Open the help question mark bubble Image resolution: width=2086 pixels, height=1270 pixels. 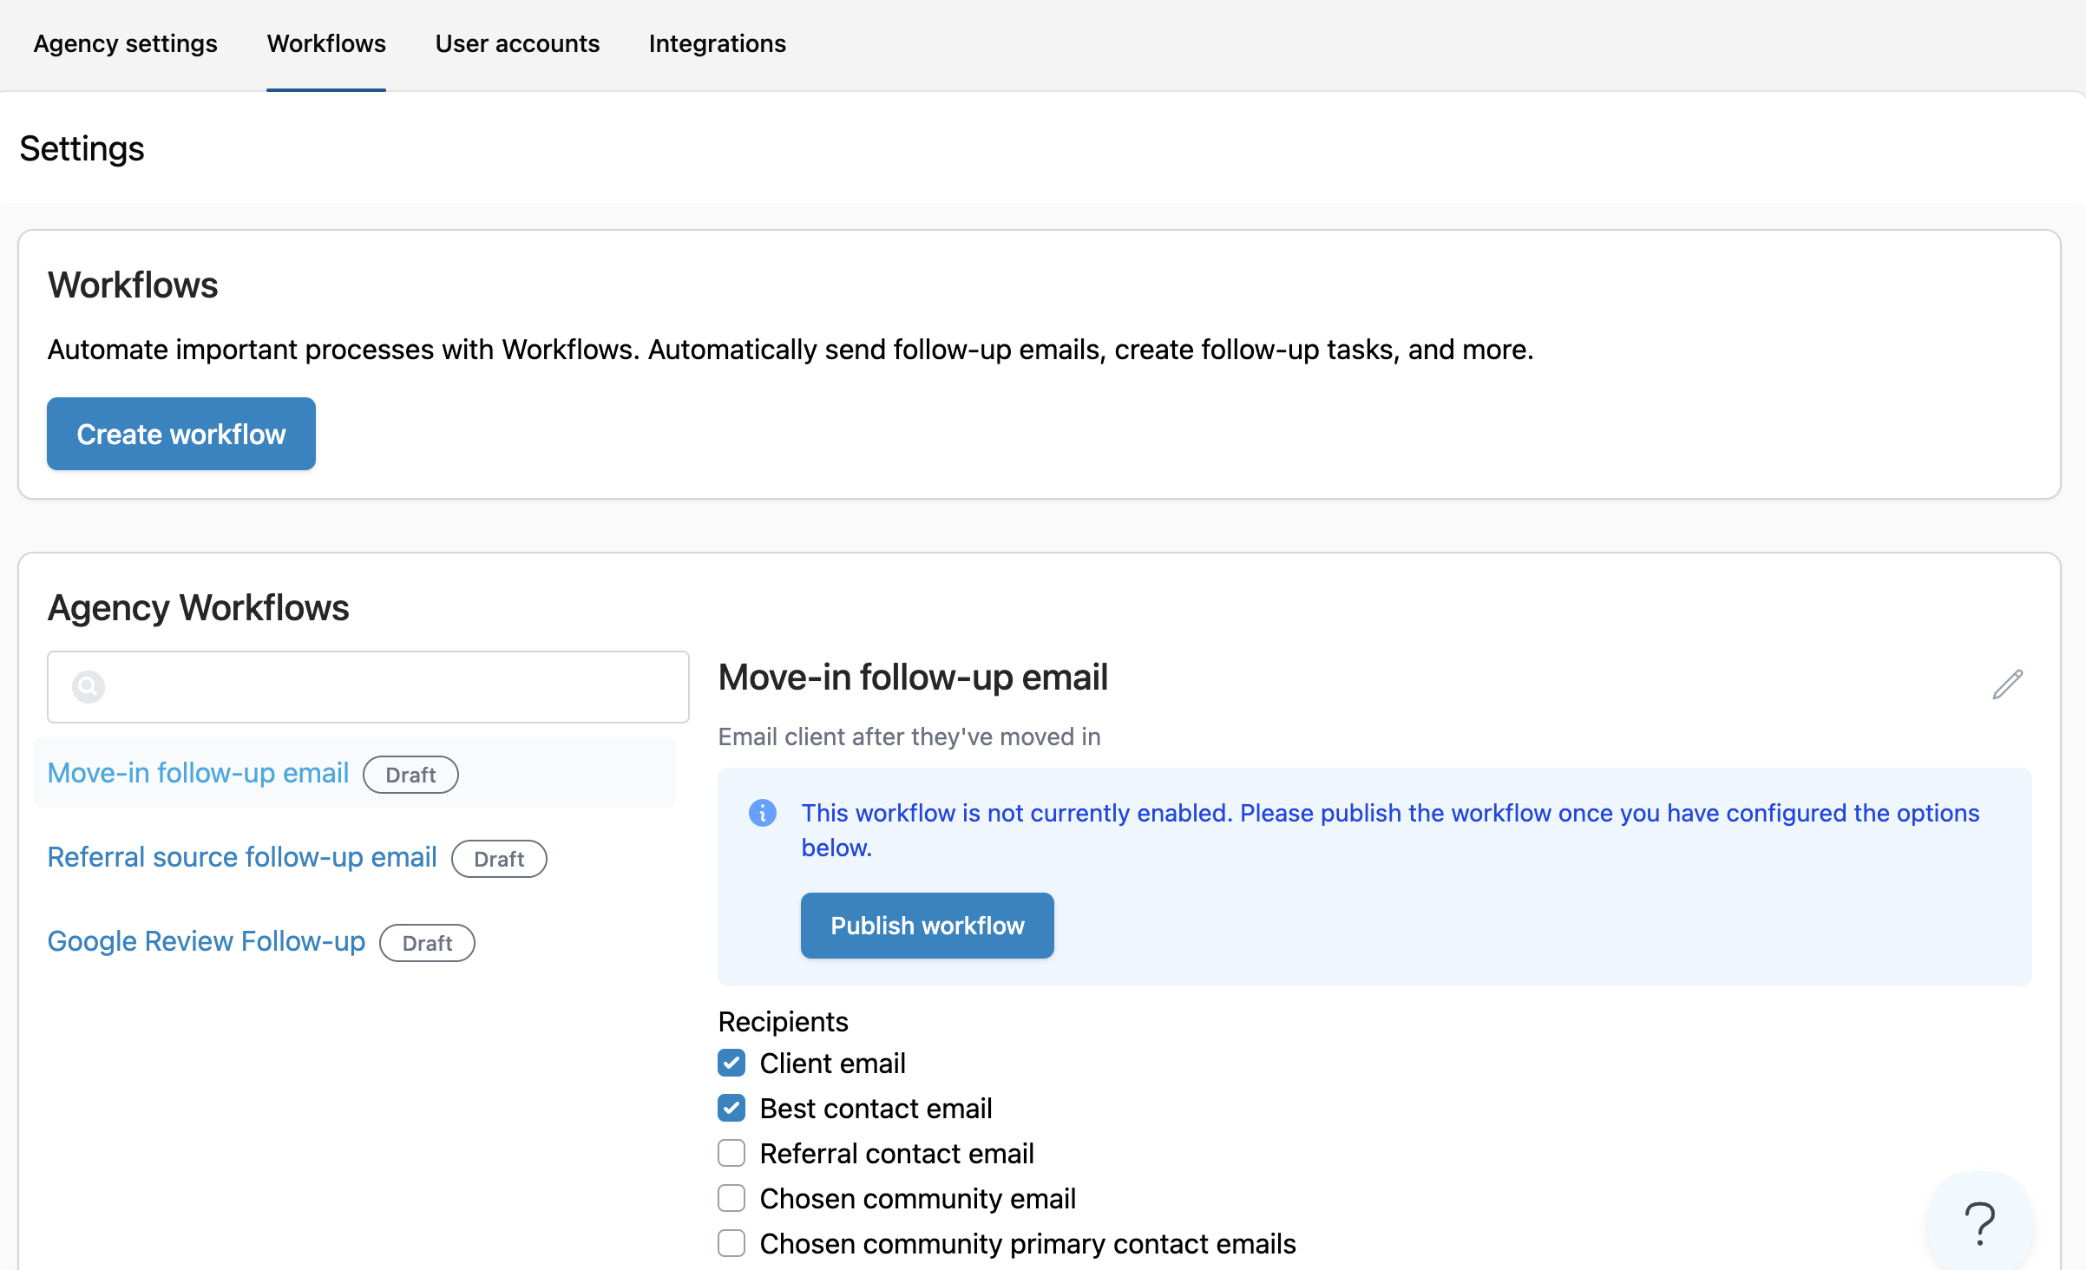click(x=1979, y=1222)
